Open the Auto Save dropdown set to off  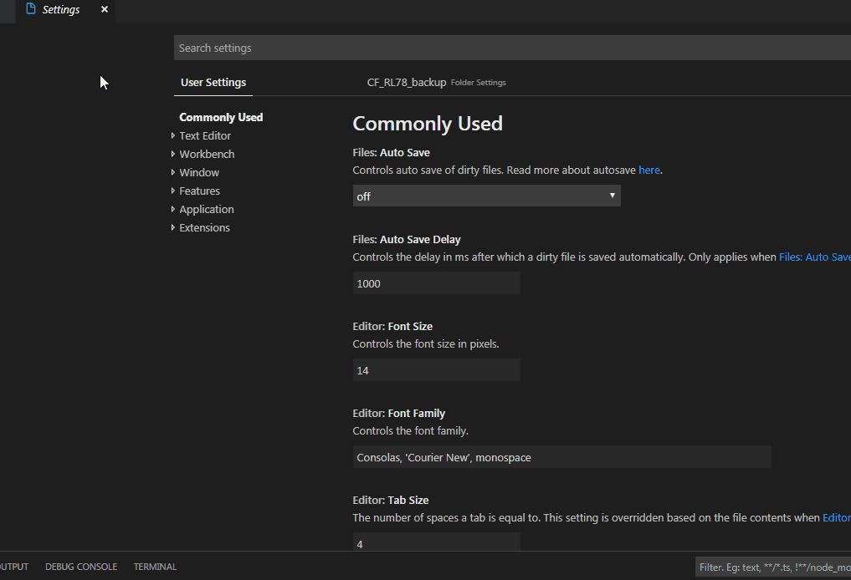pos(486,196)
